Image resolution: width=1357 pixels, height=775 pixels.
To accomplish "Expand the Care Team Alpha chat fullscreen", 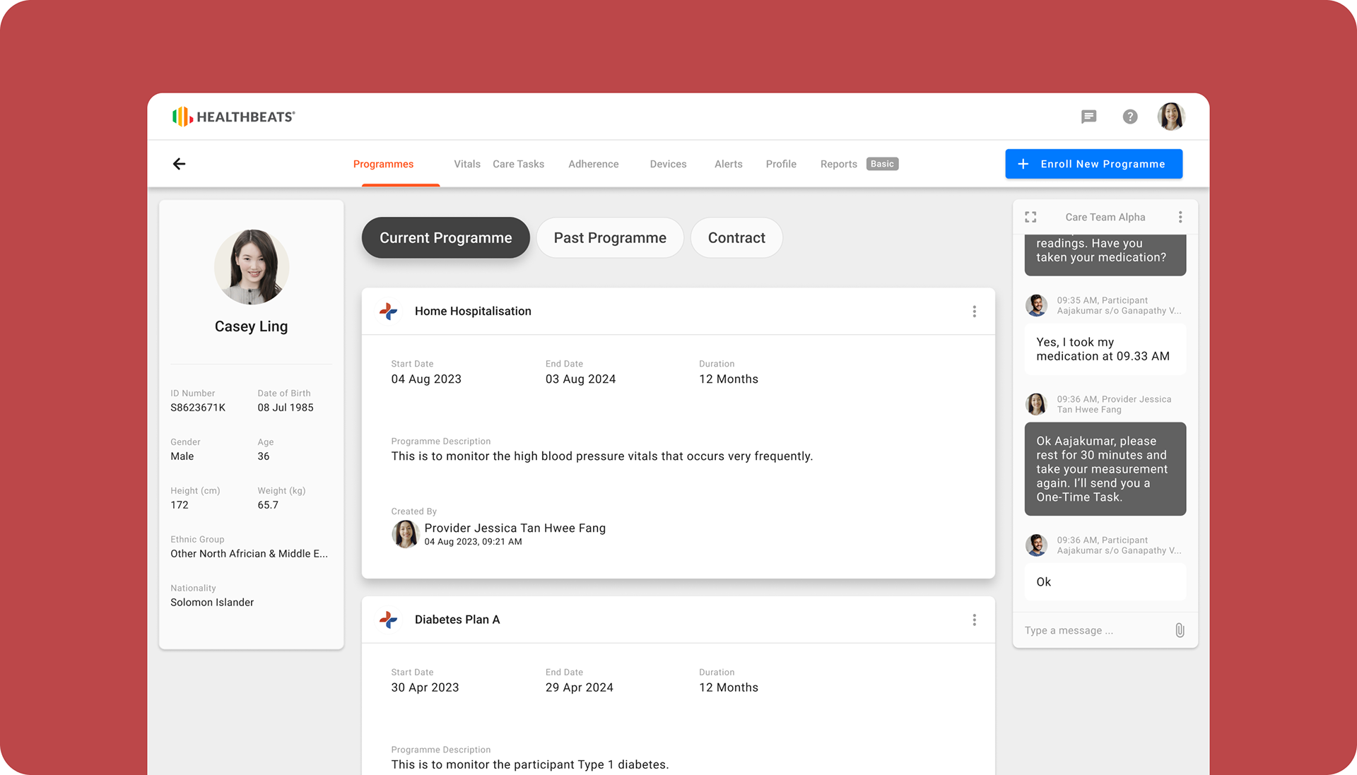I will (x=1030, y=217).
